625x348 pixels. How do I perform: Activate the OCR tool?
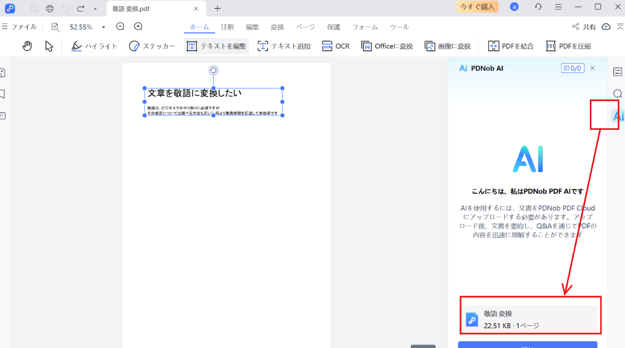point(336,46)
